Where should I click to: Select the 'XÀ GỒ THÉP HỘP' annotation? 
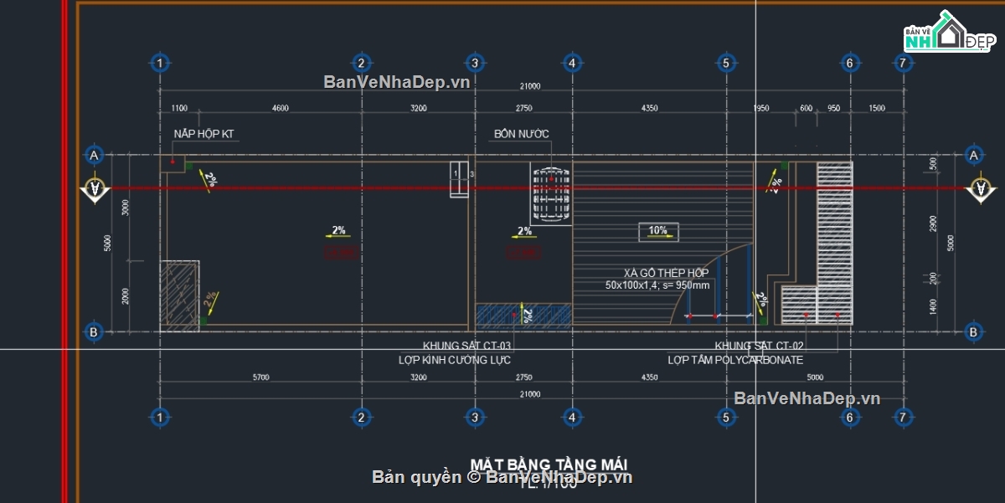666,273
